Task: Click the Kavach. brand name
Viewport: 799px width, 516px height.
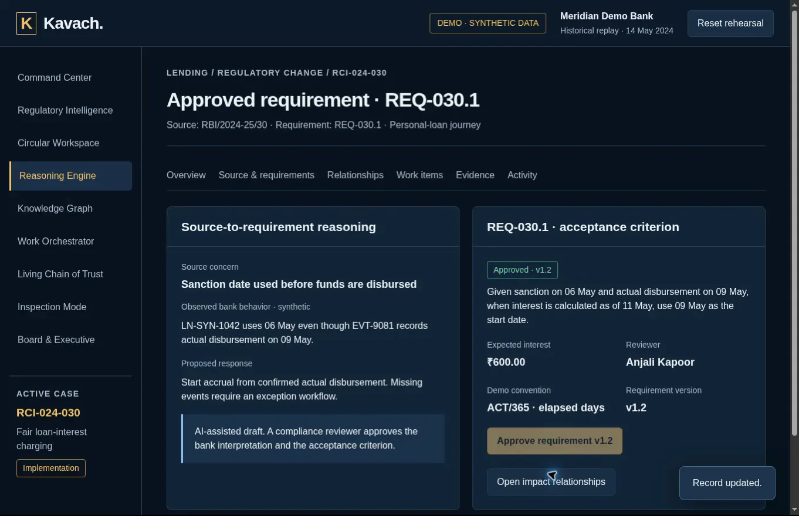Action: pos(73,23)
